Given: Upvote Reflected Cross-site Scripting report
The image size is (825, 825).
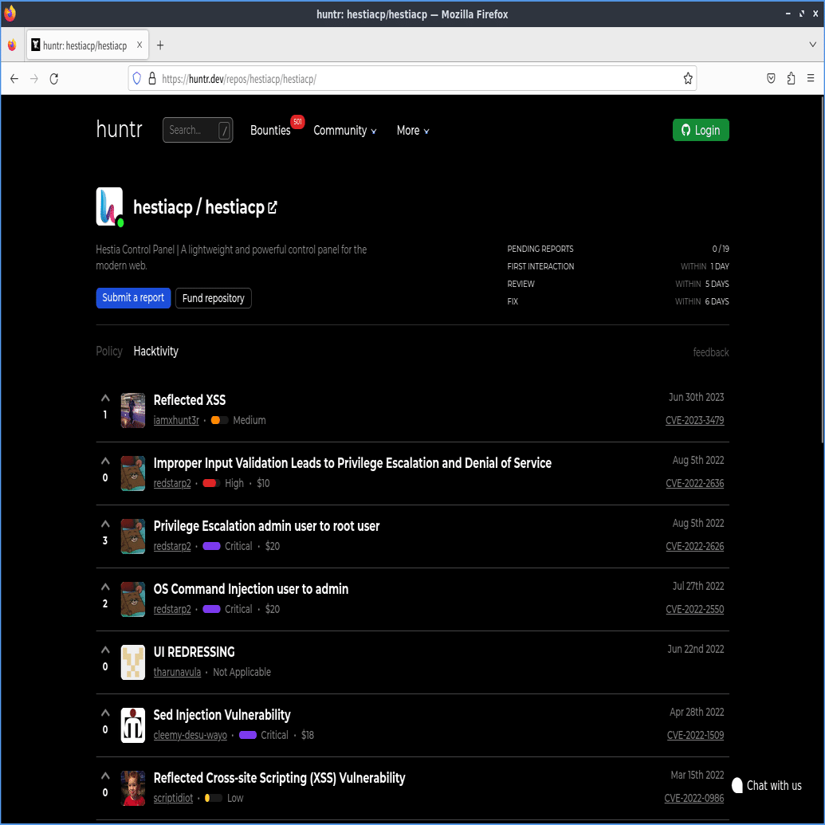Looking at the screenshot, I should pos(105,776).
